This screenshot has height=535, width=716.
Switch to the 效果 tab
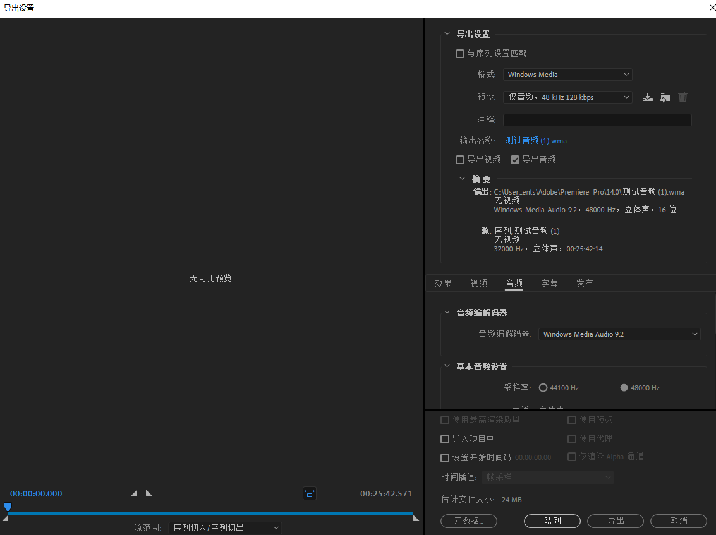tap(443, 283)
